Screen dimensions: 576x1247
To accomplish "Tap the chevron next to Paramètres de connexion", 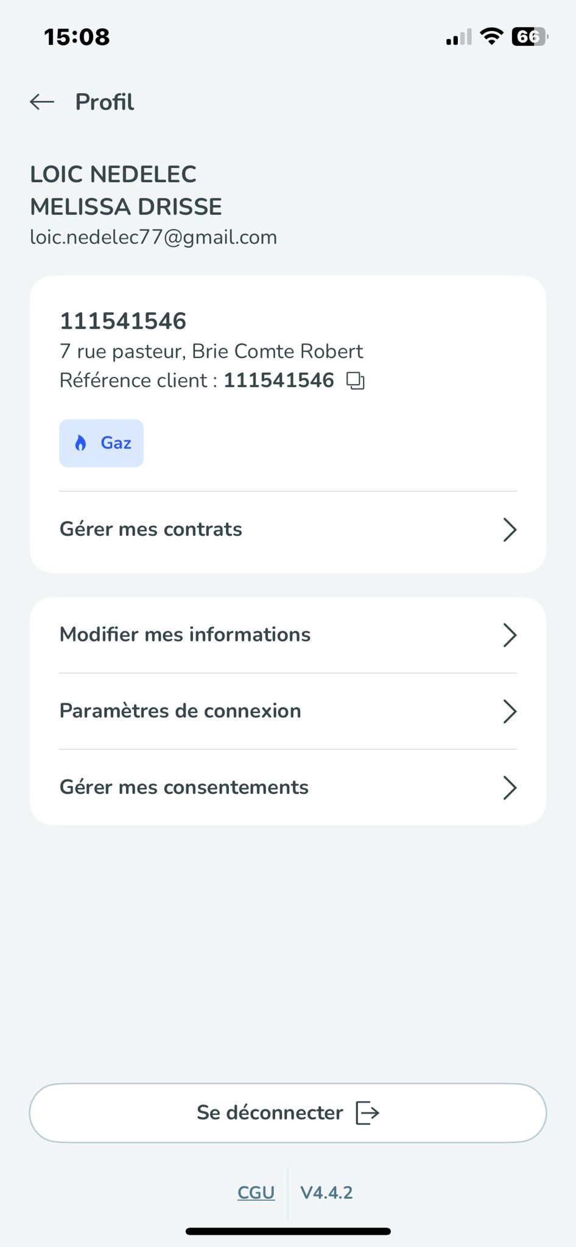I will coord(510,711).
